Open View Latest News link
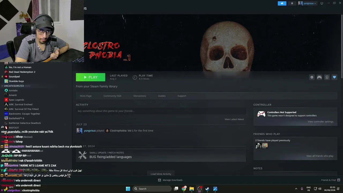Image resolution: width=343 pixels, height=193 pixels. (x=234, y=119)
